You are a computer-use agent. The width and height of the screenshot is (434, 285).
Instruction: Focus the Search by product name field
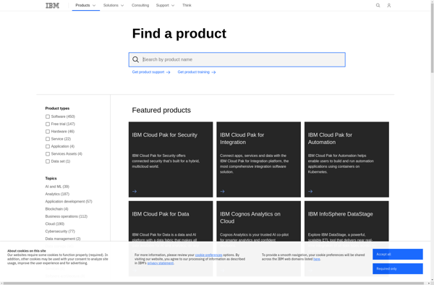click(x=237, y=59)
